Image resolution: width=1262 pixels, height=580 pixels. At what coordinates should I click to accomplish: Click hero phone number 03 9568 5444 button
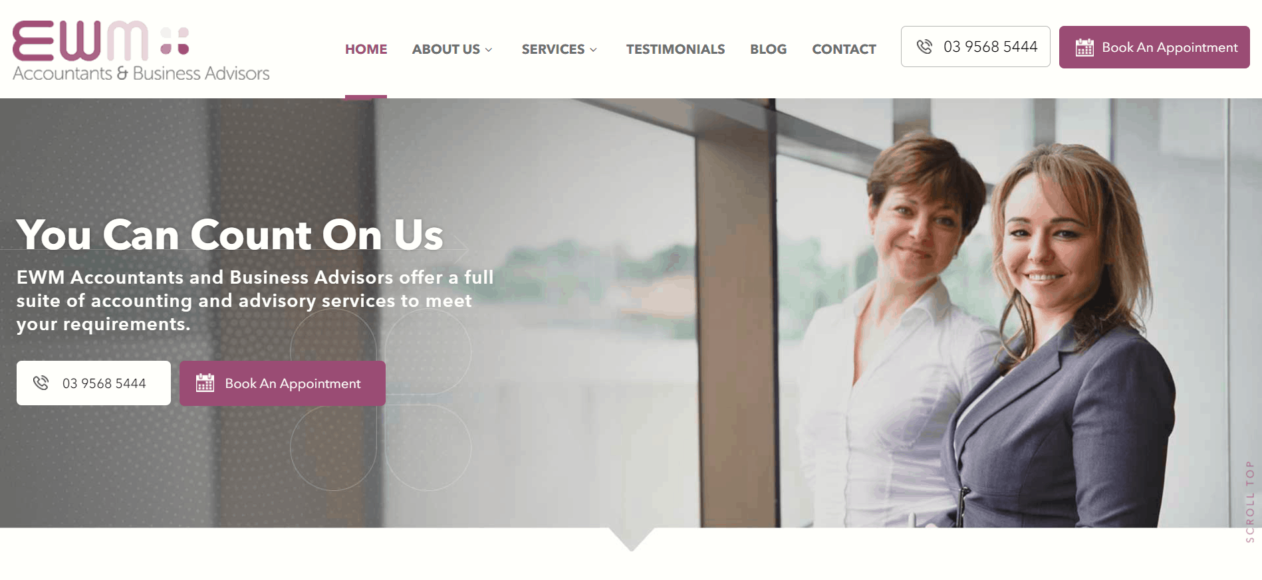click(94, 383)
